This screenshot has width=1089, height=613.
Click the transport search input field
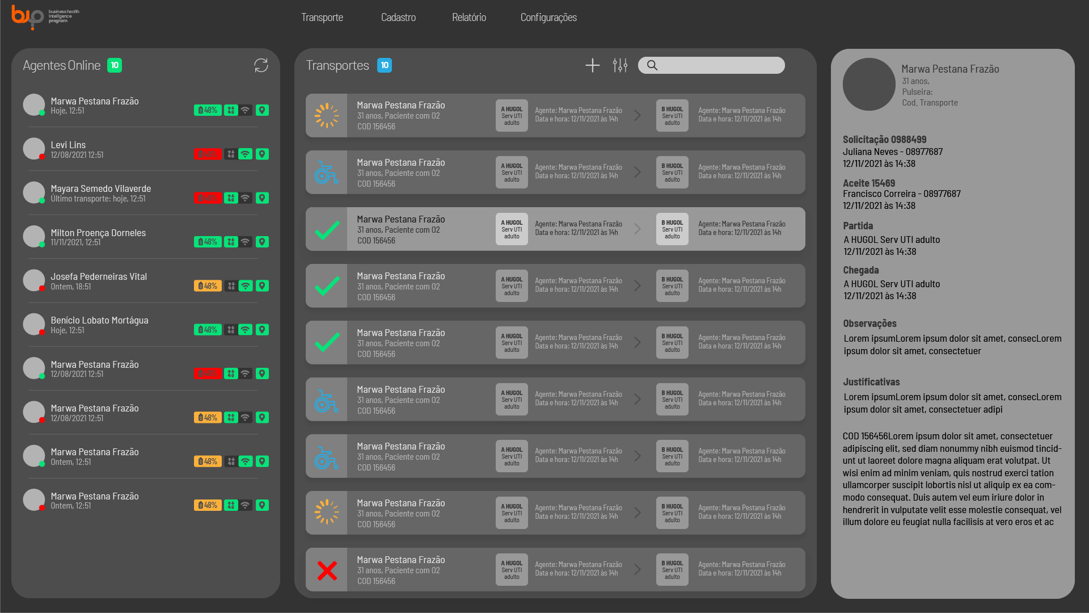[x=711, y=65]
